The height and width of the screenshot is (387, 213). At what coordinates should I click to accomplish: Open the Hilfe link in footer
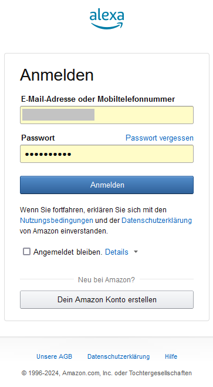[171, 356]
